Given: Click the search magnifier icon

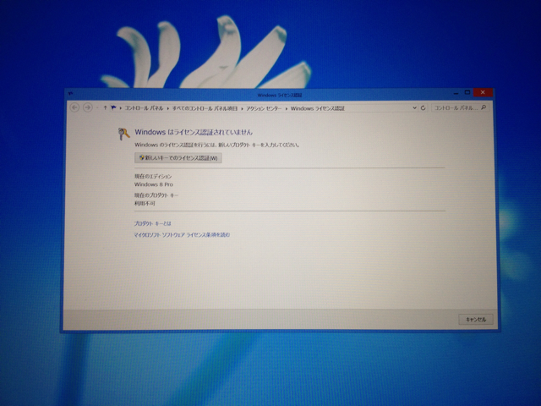Looking at the screenshot, I should [484, 107].
